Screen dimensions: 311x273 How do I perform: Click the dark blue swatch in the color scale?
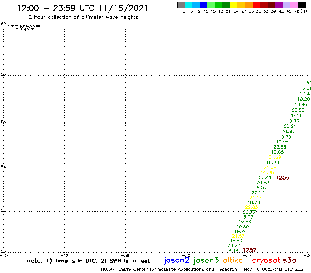tap(203, 5)
